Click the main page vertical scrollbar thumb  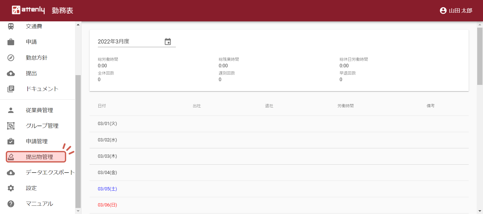click(480, 56)
